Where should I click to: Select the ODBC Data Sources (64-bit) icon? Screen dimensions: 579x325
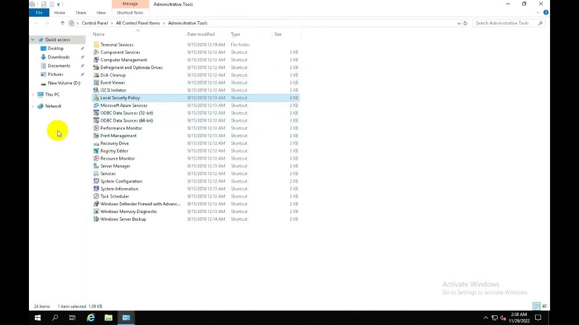[96, 121]
